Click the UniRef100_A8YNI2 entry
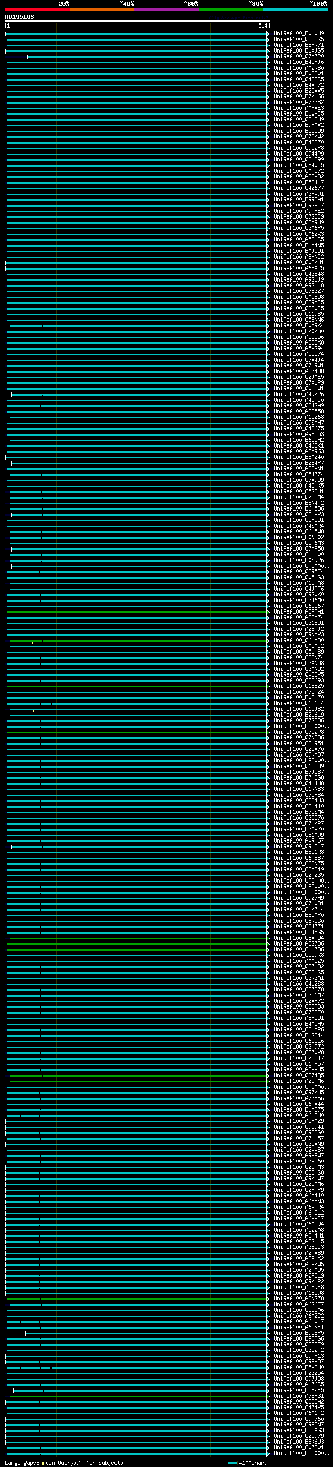 299,257
